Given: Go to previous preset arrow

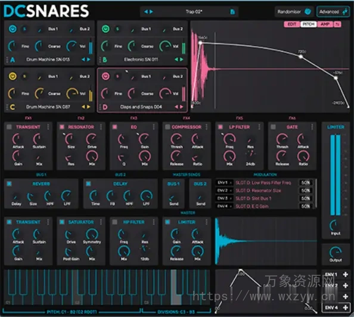Looking at the screenshot, I should 146,12.
